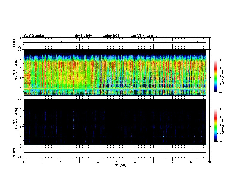Viewport: 236px width, 182px height.
Task: Select the "start UT = 12:0 :1" text
Action: pos(144,36)
